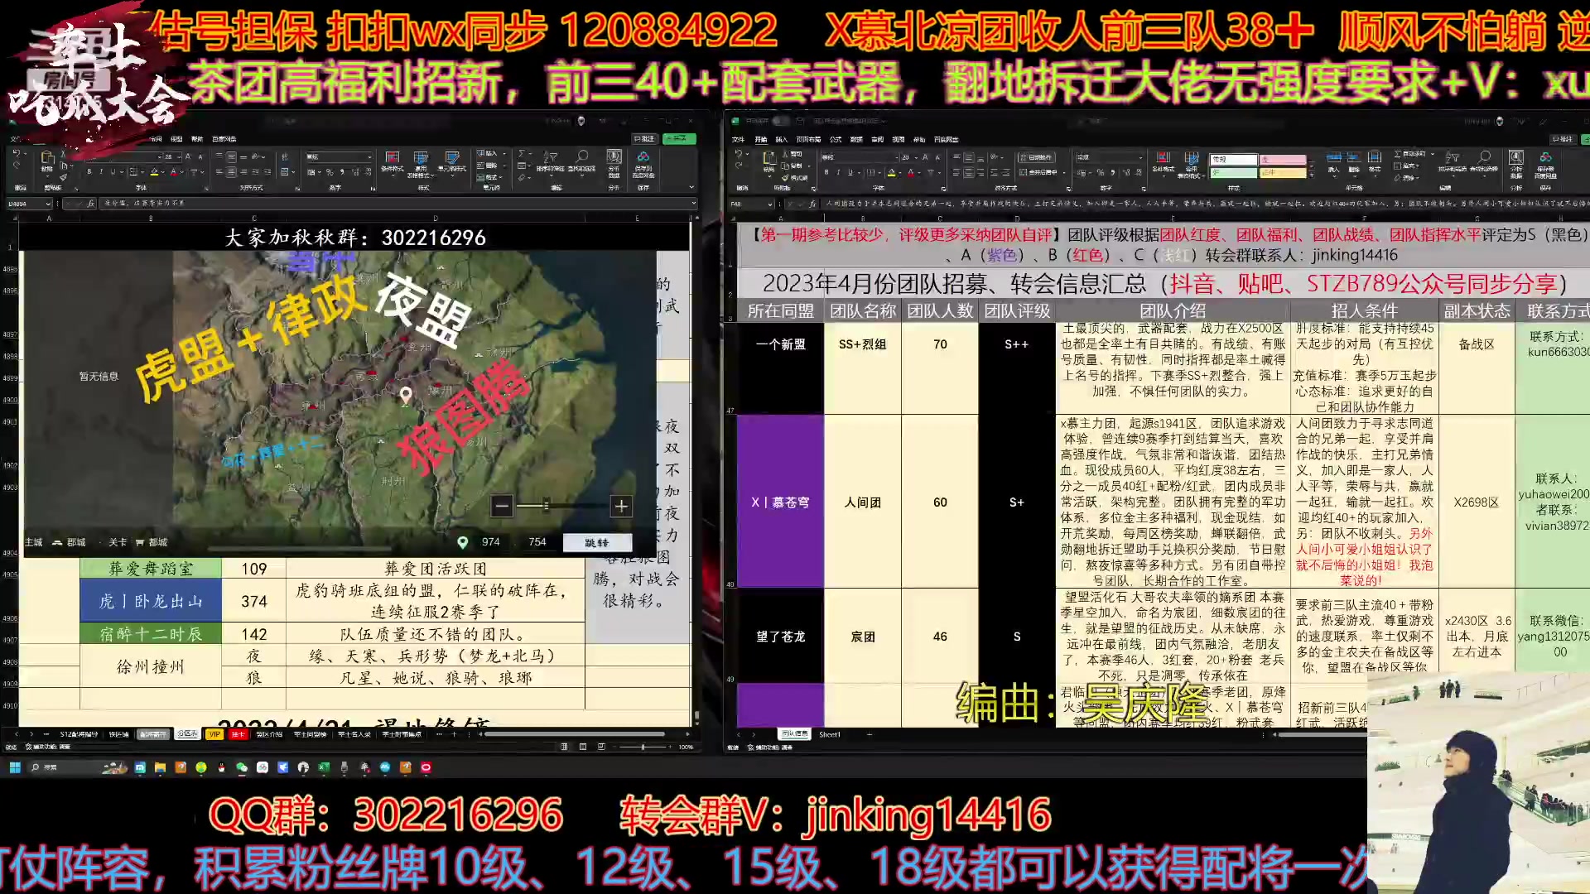This screenshot has width=1590, height=894.
Task: Open View tab in left Excel window
Action: pos(176,138)
